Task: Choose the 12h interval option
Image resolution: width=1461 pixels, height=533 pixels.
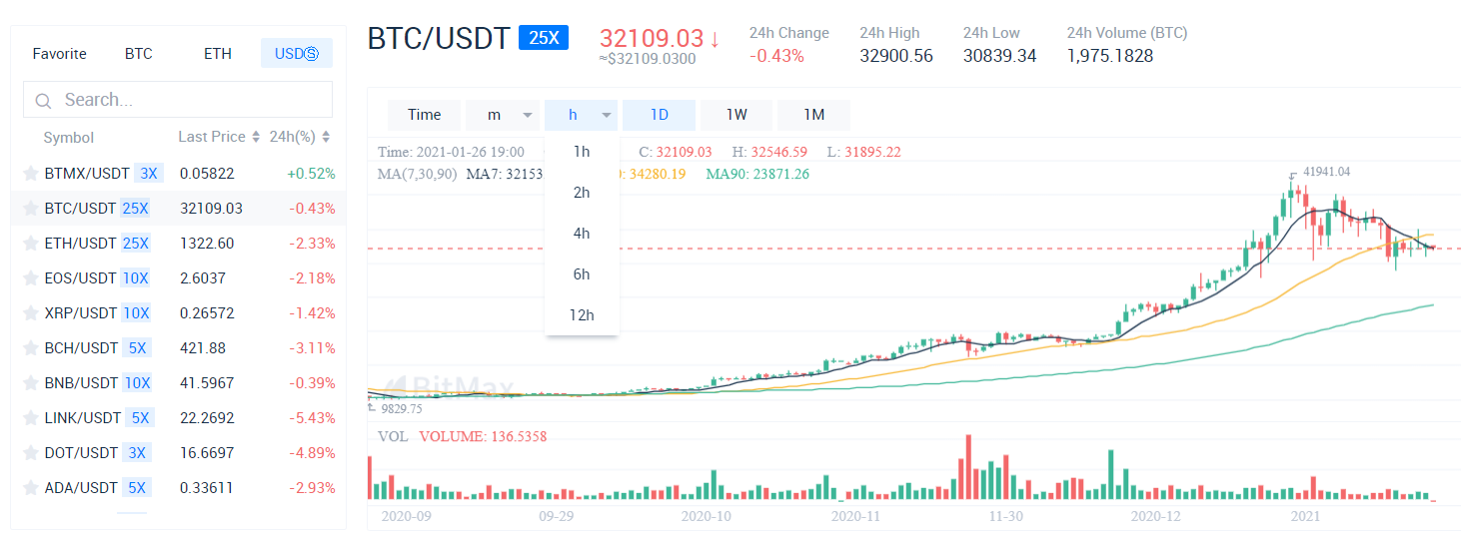Action: click(x=582, y=315)
